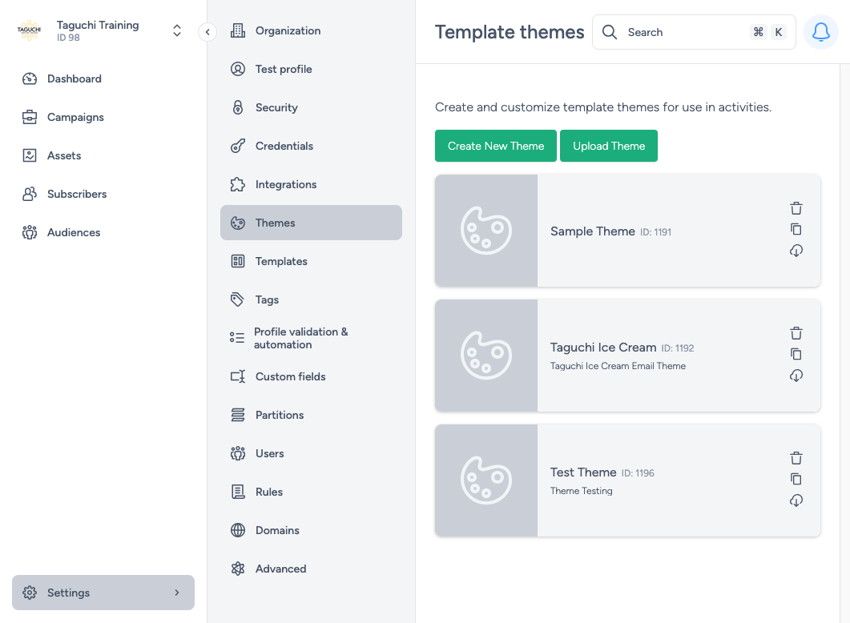Click 'Taguchi Ice Cream Email Theme' description

pos(618,366)
